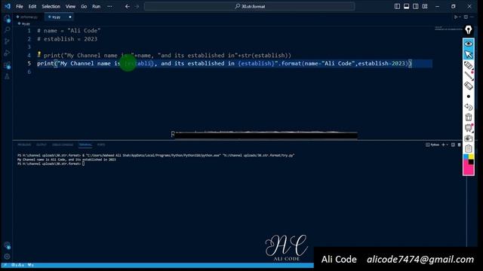Screen dimensions: 483x271
Task: Toggle the Secondary Side Bar layout button
Action: click(x=416, y=6)
